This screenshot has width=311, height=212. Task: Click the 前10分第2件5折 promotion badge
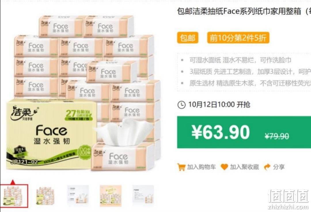238,38
